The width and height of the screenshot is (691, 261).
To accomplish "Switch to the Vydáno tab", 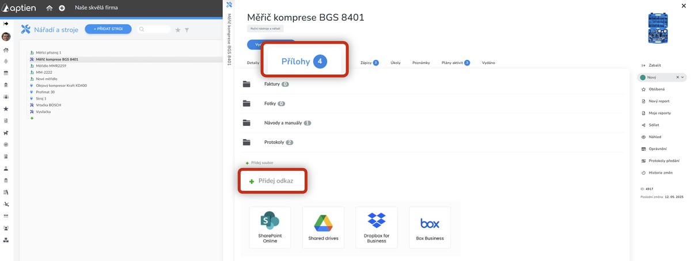I will 488,63.
